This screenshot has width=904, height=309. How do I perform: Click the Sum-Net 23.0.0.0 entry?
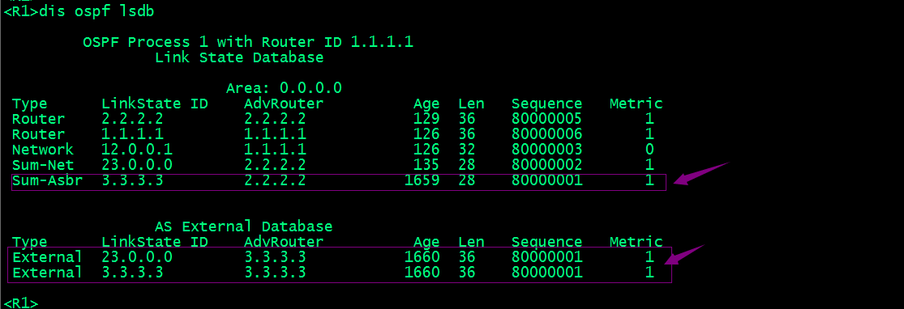[x=333, y=165]
